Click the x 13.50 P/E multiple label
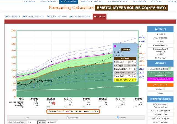This screenshot has height=124, width=177. coord(142,61)
